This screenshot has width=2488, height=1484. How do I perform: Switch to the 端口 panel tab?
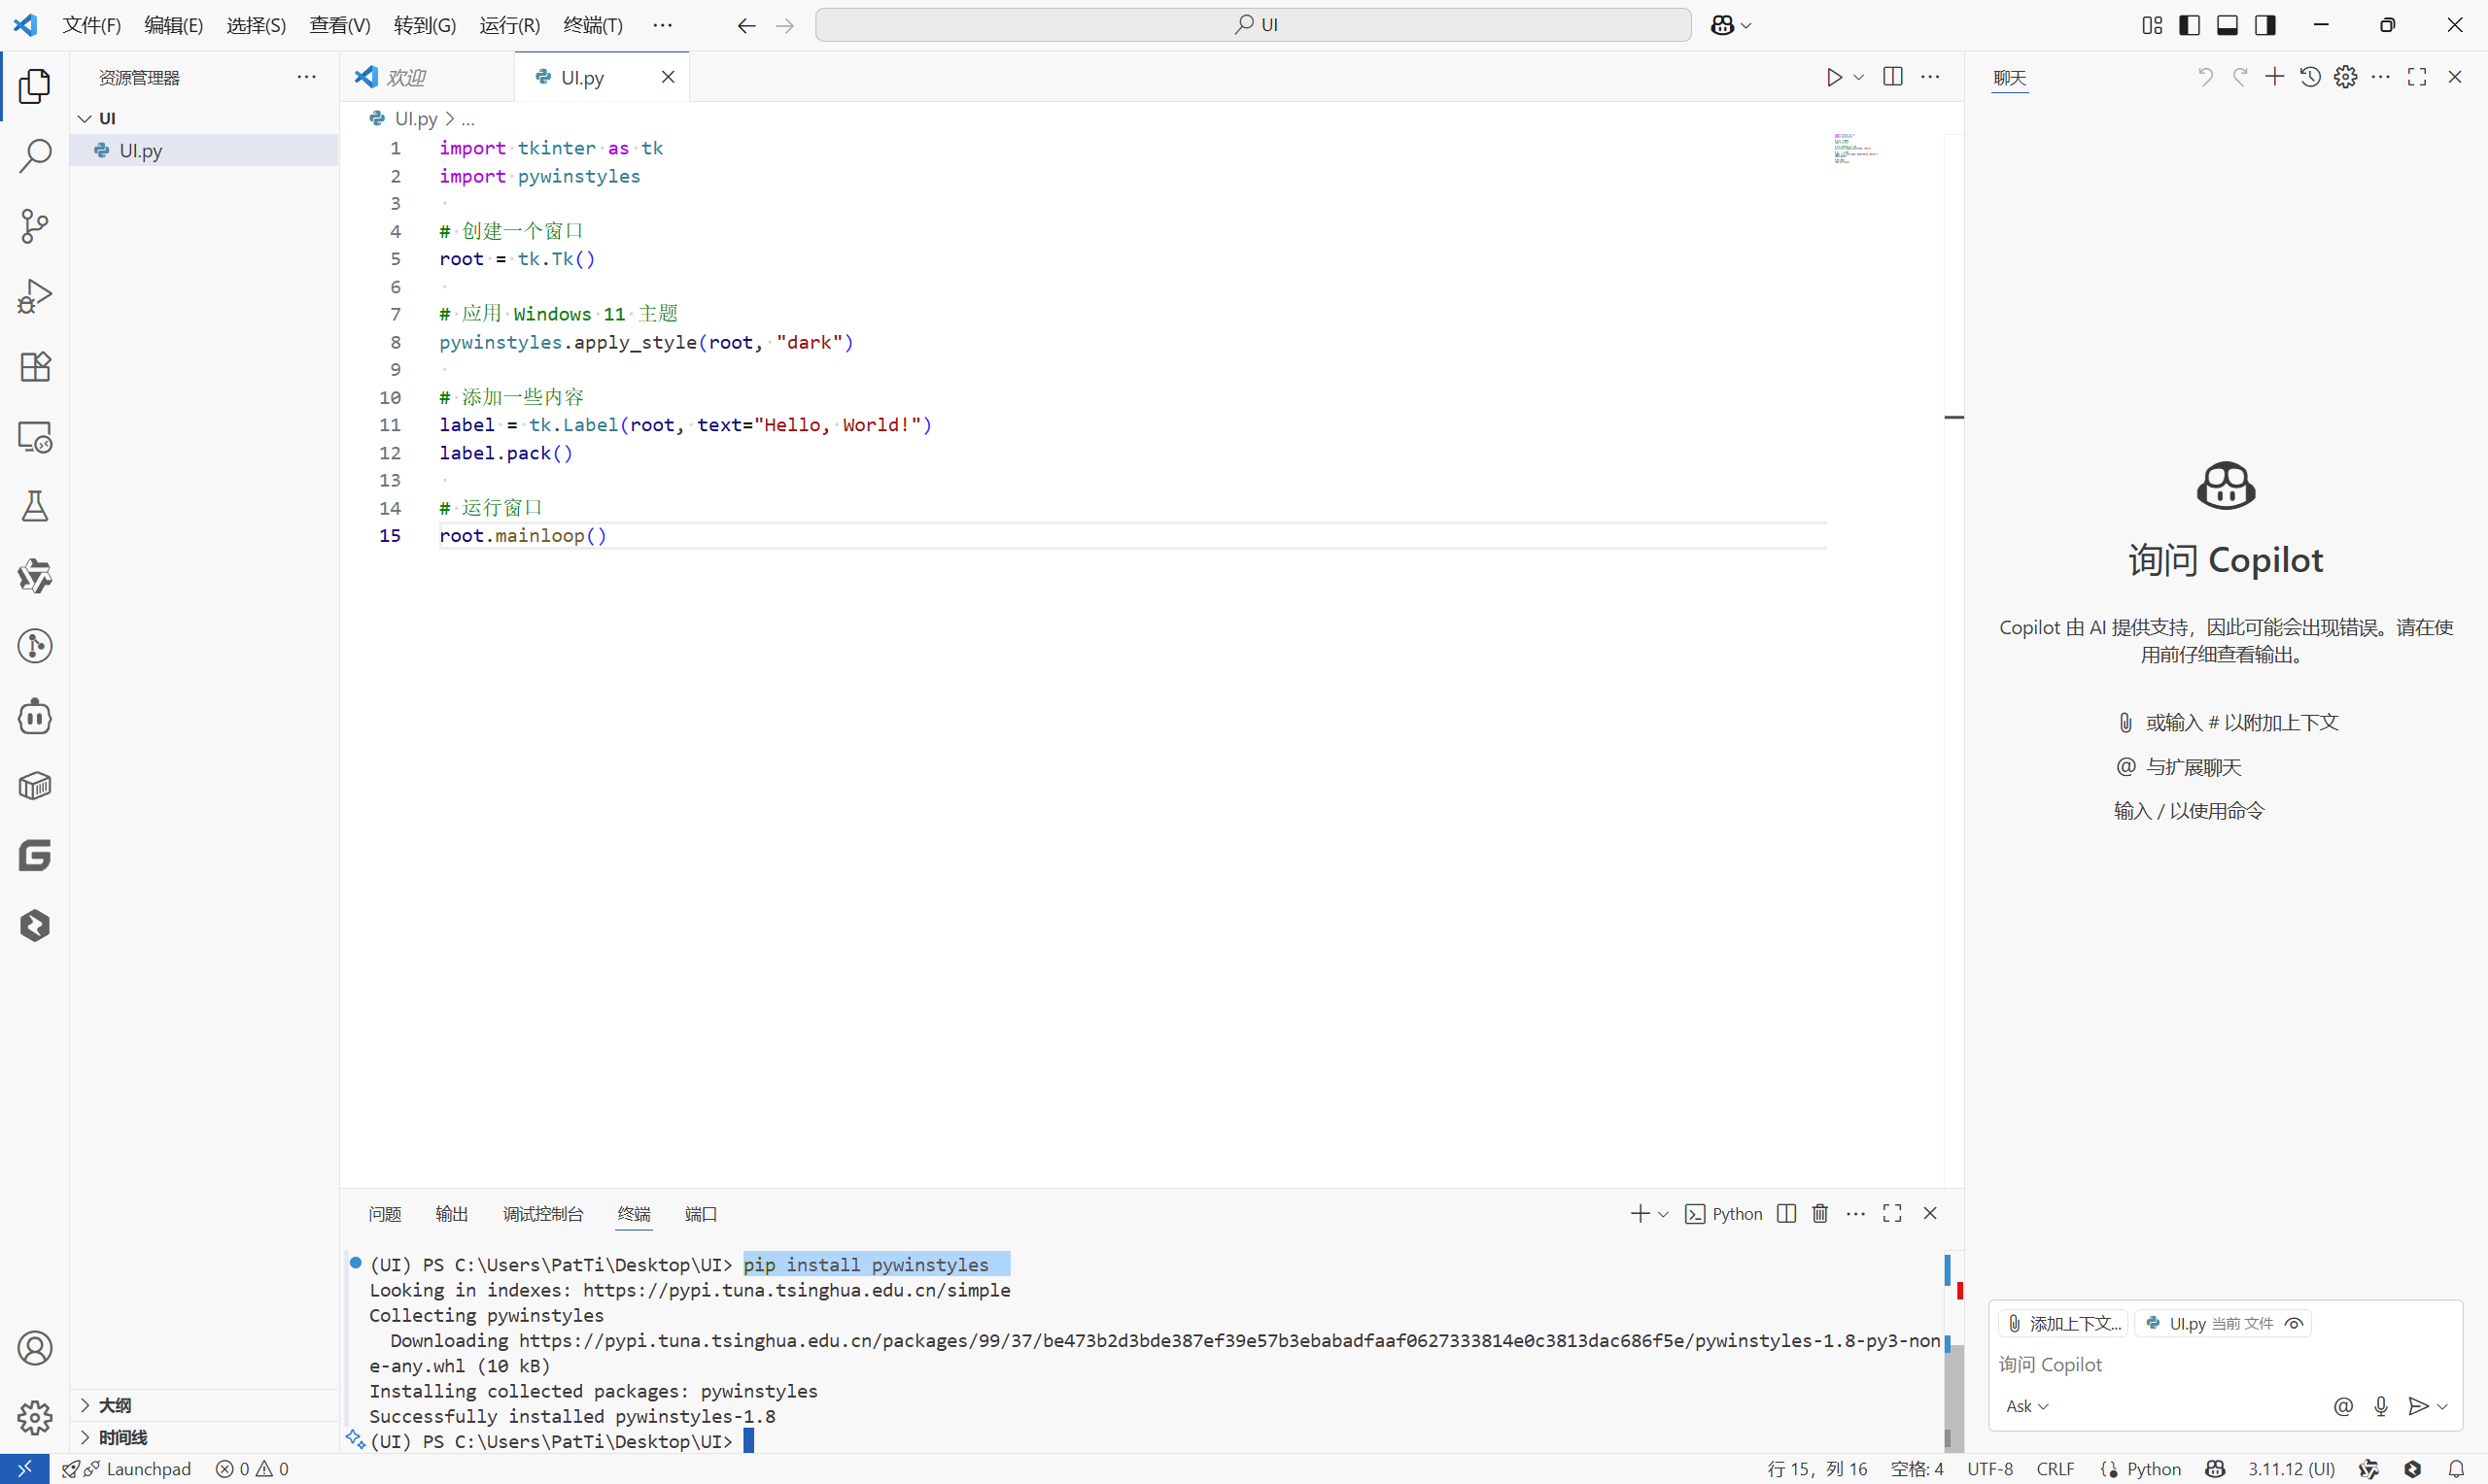[701, 1214]
